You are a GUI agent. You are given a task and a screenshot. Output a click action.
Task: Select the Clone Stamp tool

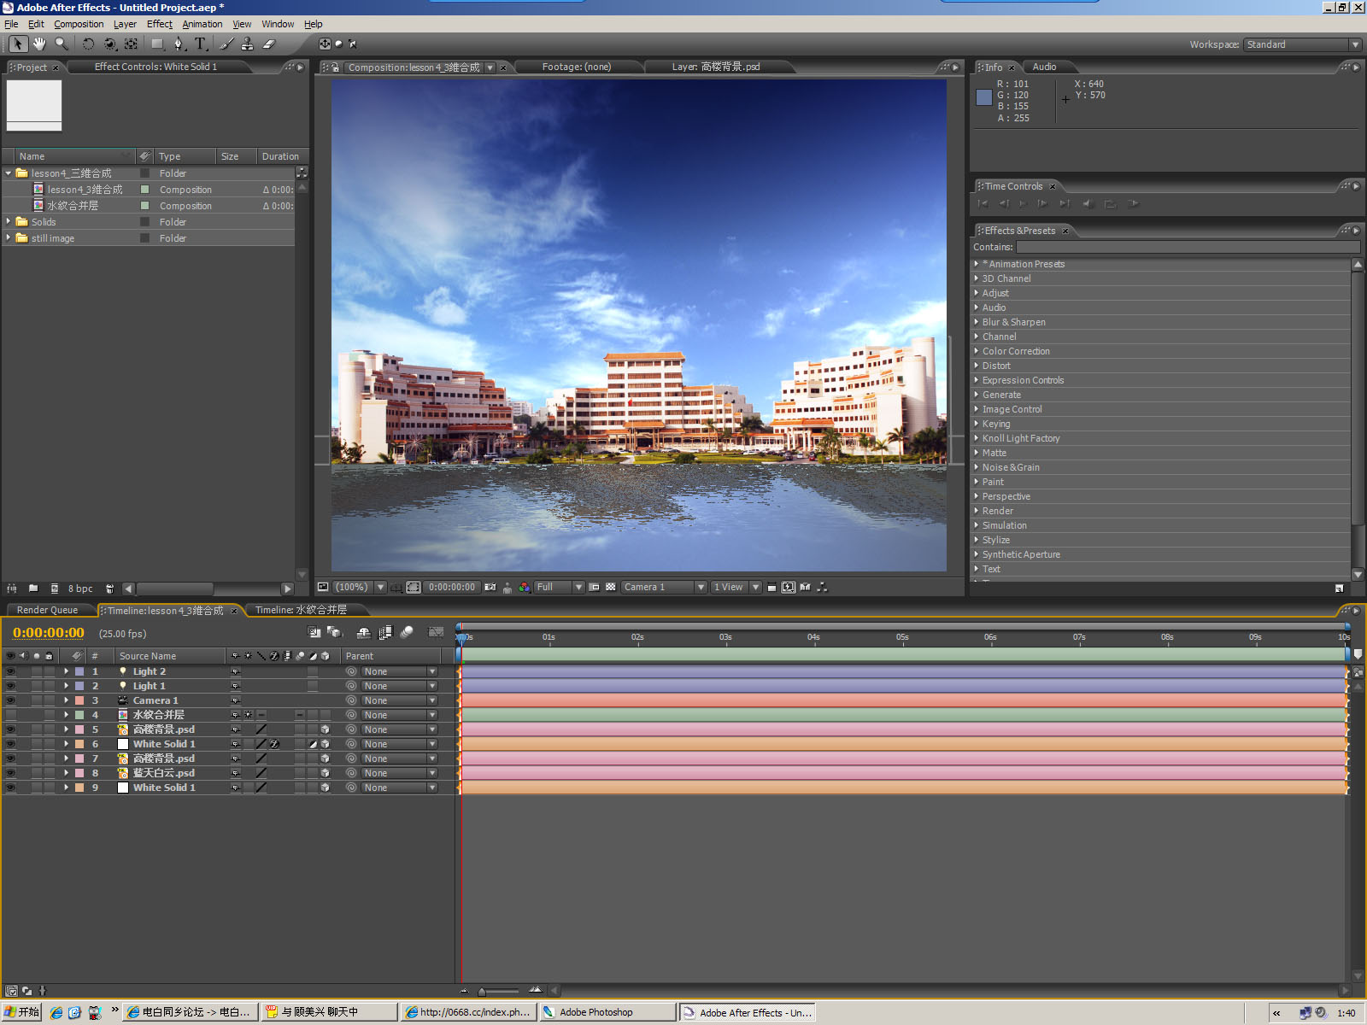[247, 44]
